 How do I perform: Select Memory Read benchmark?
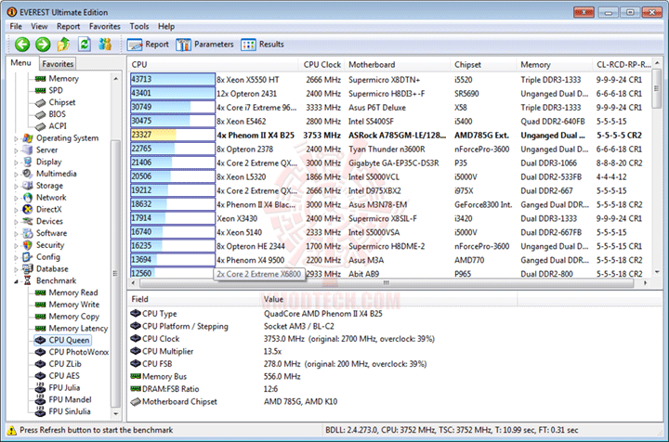coord(73,292)
